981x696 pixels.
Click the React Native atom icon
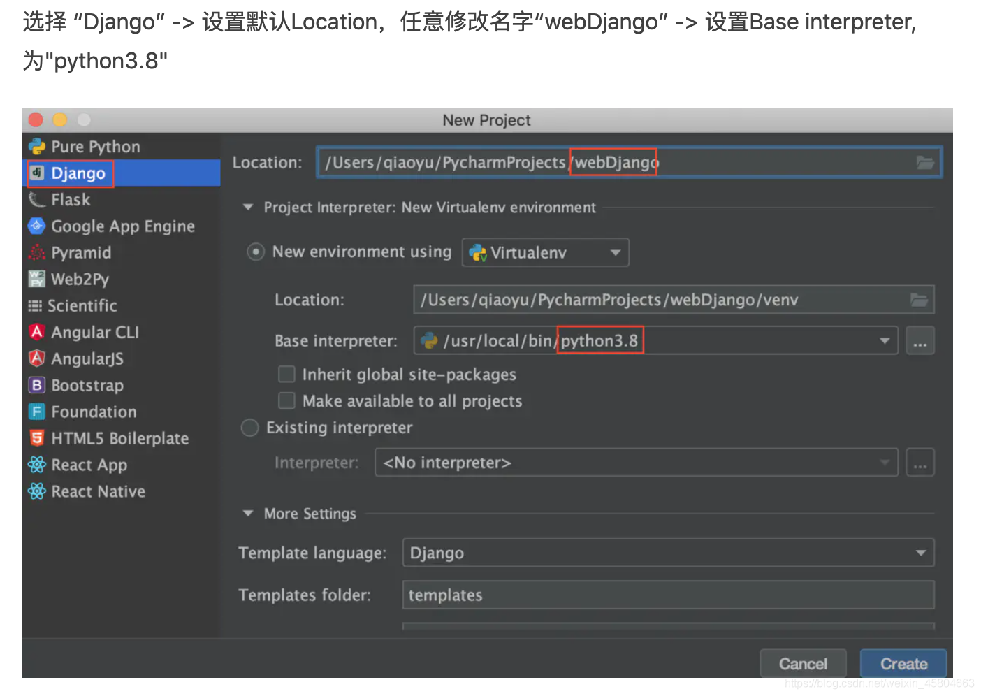(36, 491)
